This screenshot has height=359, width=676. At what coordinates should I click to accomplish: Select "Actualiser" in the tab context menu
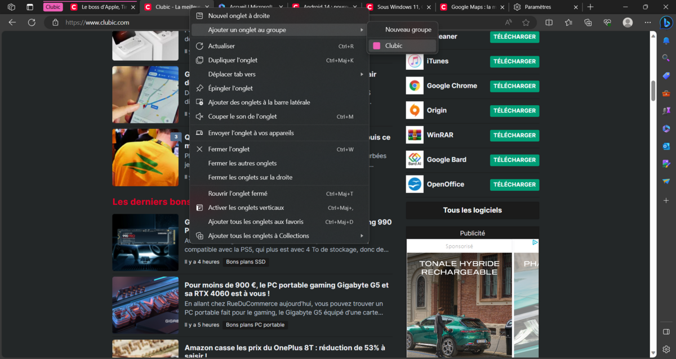tap(279, 46)
